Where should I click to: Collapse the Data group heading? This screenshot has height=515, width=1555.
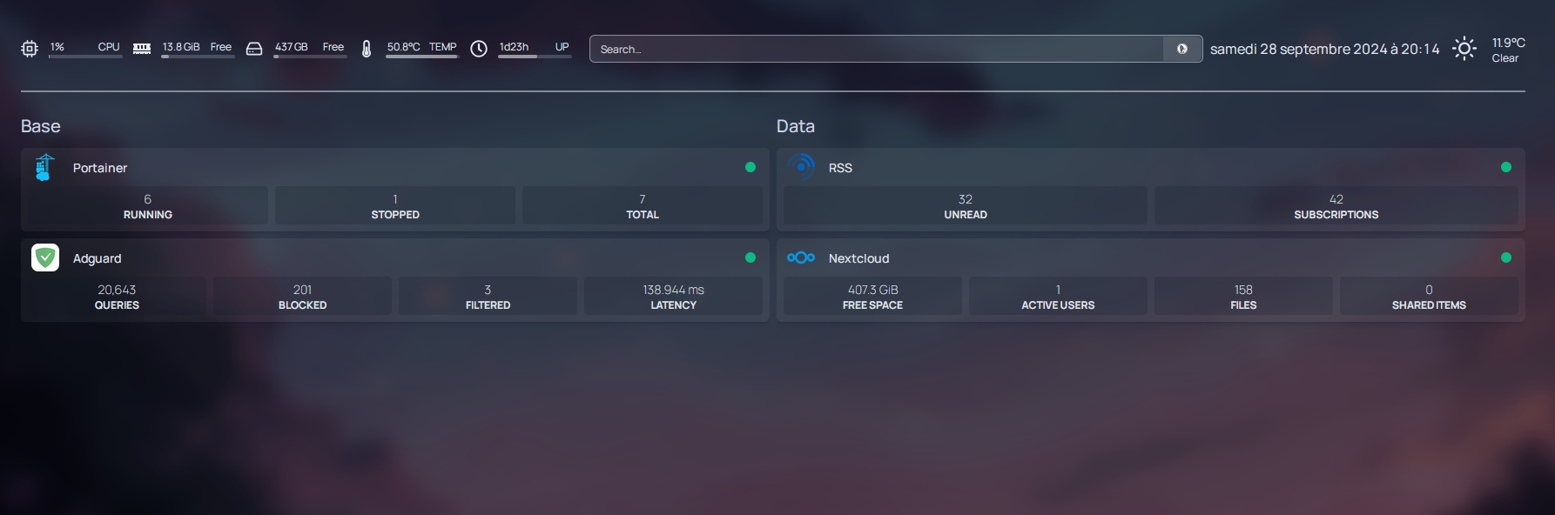click(796, 126)
